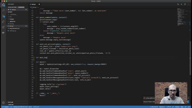
Task: Open notifications bell in status bar
Action: tap(189, 107)
